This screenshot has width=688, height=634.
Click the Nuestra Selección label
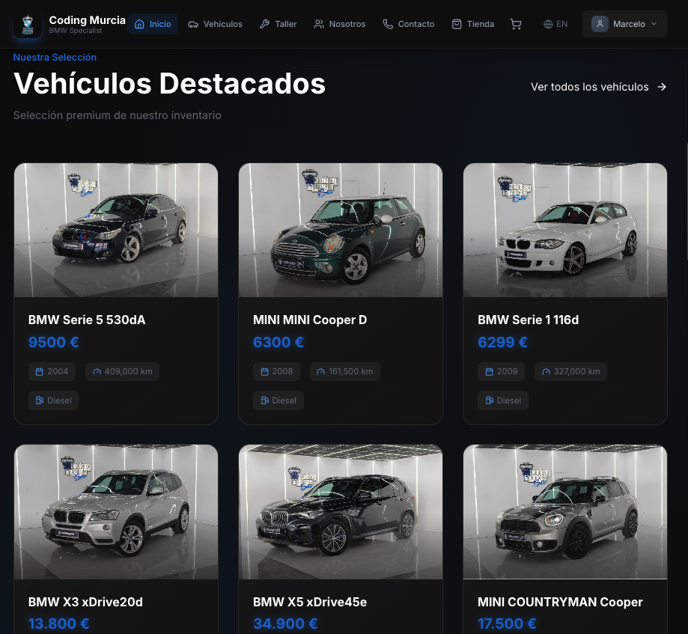click(x=55, y=58)
